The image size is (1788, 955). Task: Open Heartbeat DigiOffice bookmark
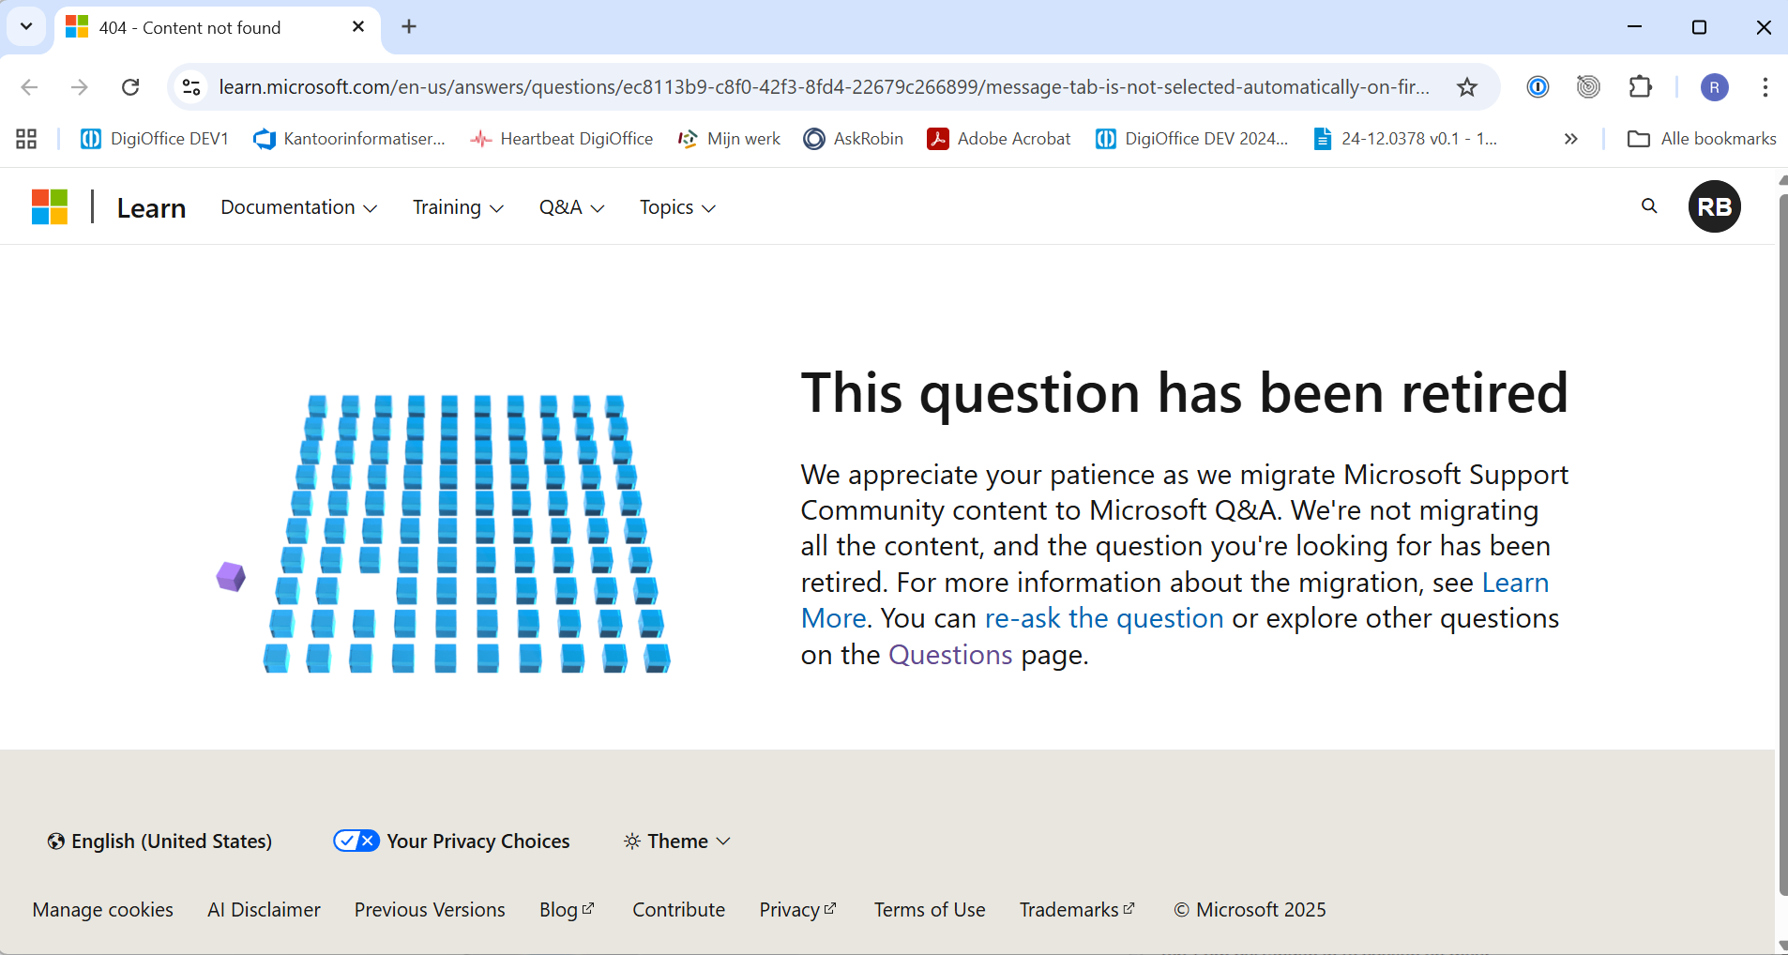tap(562, 139)
